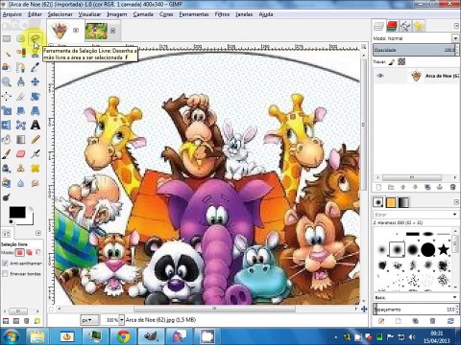Select the Fuzzy Select wand tool
The image size is (461, 345).
tap(7, 53)
